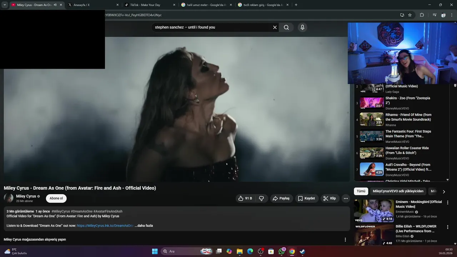Create a clip with Klip button
Image resolution: width=457 pixels, height=257 pixels.
click(330, 198)
